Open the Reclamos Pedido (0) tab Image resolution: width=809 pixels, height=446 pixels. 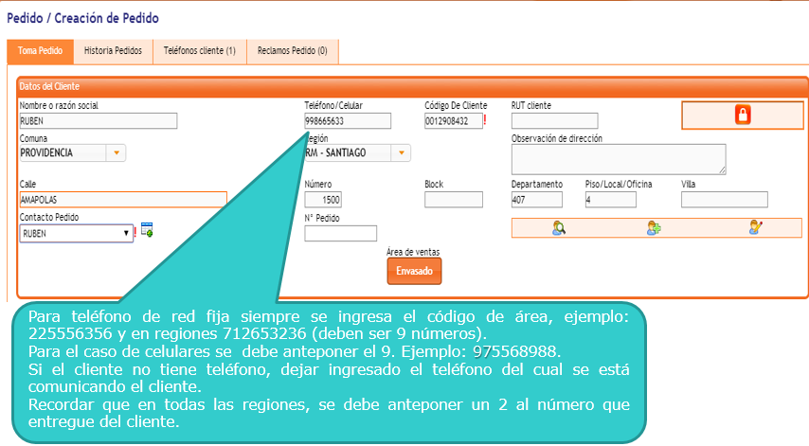pyautogui.click(x=293, y=51)
